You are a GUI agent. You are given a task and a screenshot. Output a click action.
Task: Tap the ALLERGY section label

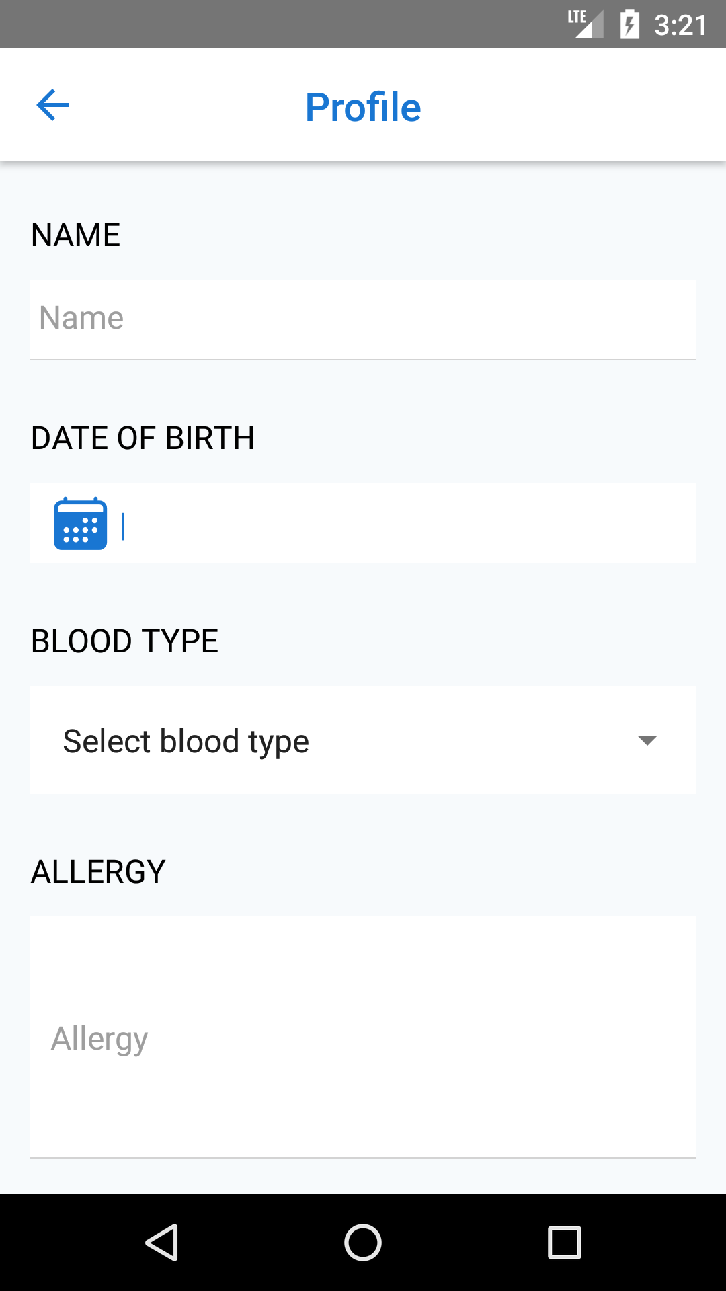[99, 872]
